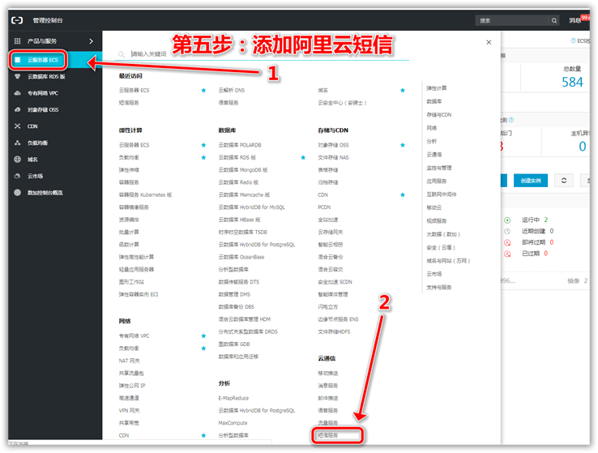Open NAT 网关 under 网络
Screen dimensions: 598x453
coord(130,361)
